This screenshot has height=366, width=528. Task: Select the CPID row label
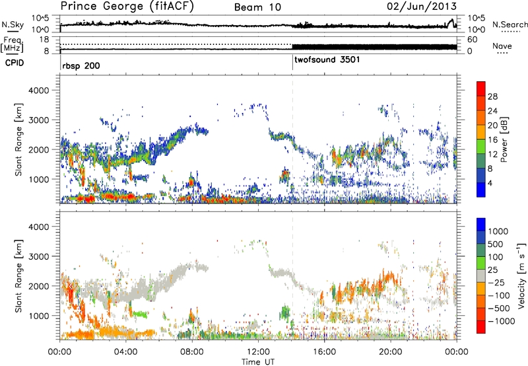[15, 63]
